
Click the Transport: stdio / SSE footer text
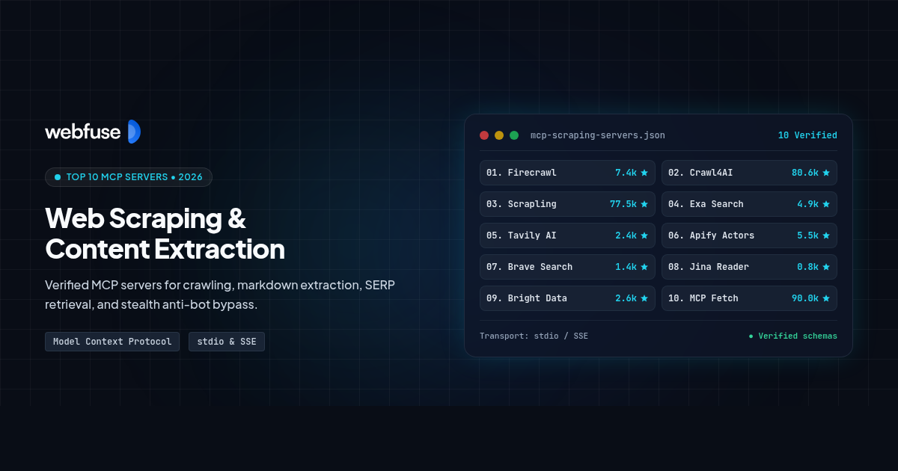534,336
